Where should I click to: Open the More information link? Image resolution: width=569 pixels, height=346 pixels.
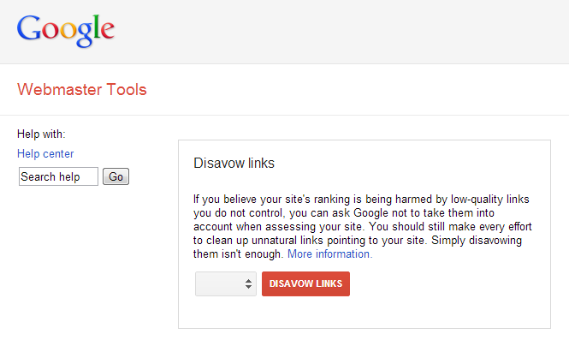tap(330, 254)
